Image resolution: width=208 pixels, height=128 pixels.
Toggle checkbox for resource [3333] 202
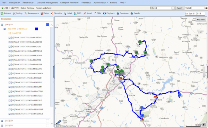pos(47,126)
